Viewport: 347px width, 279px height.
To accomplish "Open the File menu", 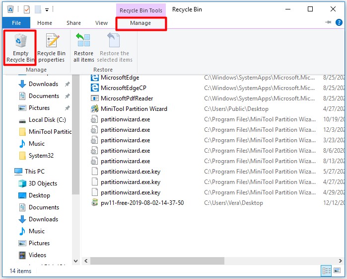I will click(16, 23).
